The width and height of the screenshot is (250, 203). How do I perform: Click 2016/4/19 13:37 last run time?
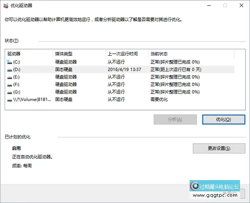[x=124, y=70]
